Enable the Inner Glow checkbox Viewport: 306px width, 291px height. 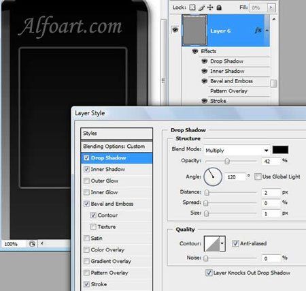point(86,192)
